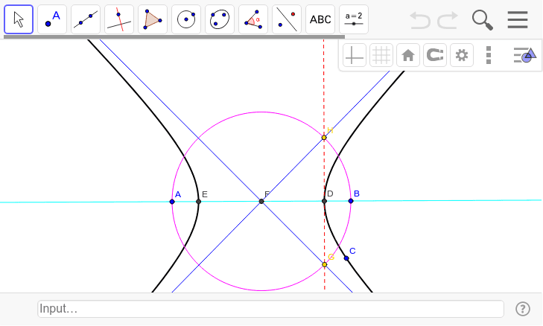Select the Slider a=2 tool
Image resolution: width=543 pixels, height=326 pixels.
click(x=354, y=19)
